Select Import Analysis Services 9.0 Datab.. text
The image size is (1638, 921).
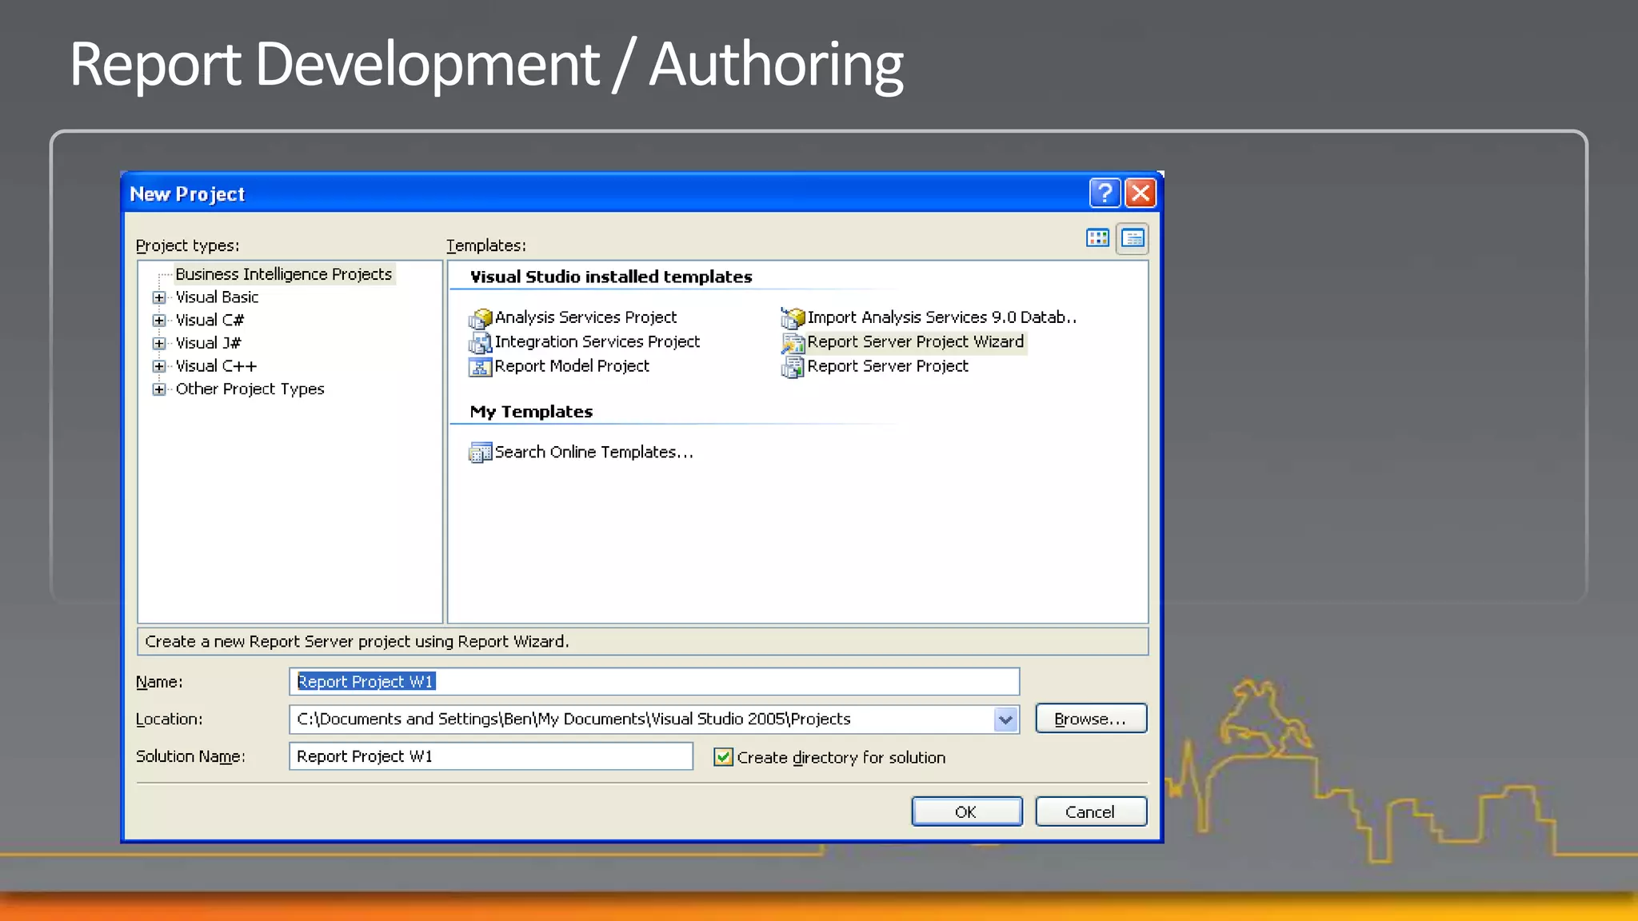coord(941,317)
